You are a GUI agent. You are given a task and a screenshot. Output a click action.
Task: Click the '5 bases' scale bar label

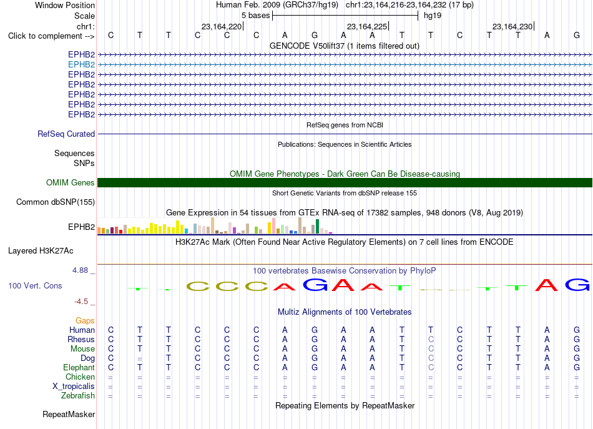[x=256, y=16]
